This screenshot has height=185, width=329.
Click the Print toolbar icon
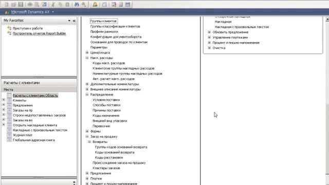pyautogui.click(x=30, y=5)
